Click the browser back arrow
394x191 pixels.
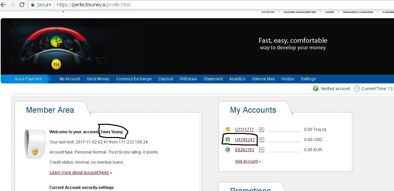[3, 5]
